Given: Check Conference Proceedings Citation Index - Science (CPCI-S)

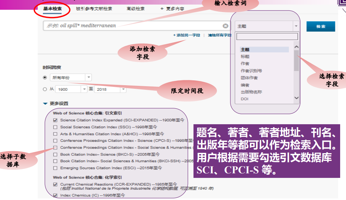Looking at the screenshot, I should (x=55, y=140).
